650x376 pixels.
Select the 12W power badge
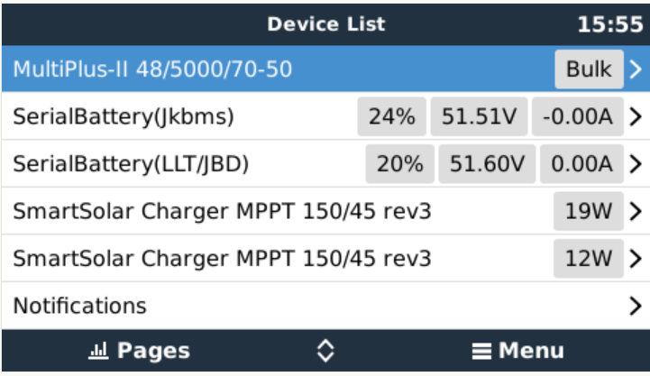(588, 259)
